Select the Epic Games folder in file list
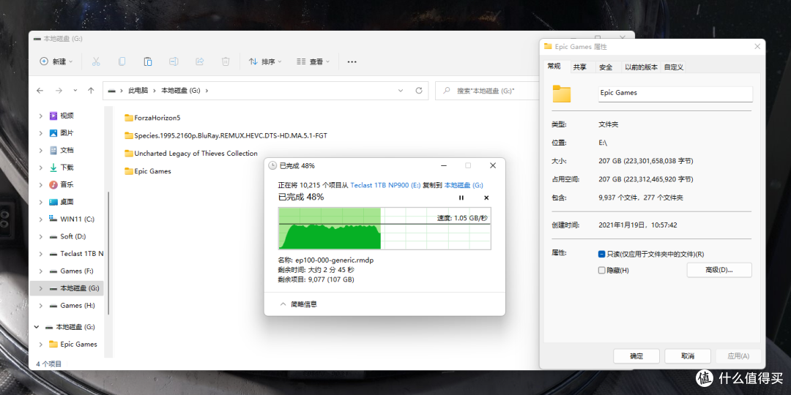 click(148, 171)
